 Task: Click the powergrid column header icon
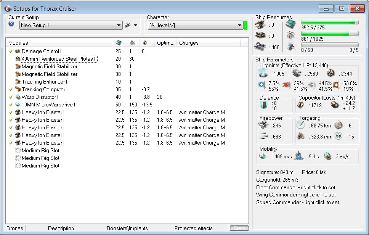tap(132, 43)
